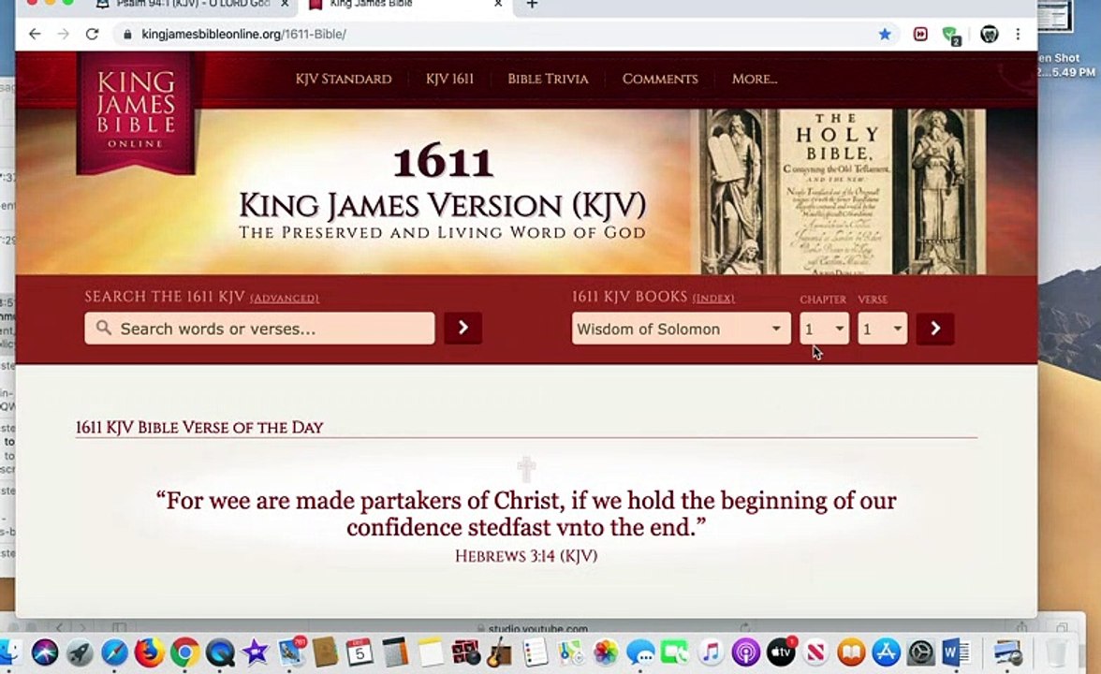Bookmark this page with the star icon
The image size is (1101, 674).
[885, 34]
